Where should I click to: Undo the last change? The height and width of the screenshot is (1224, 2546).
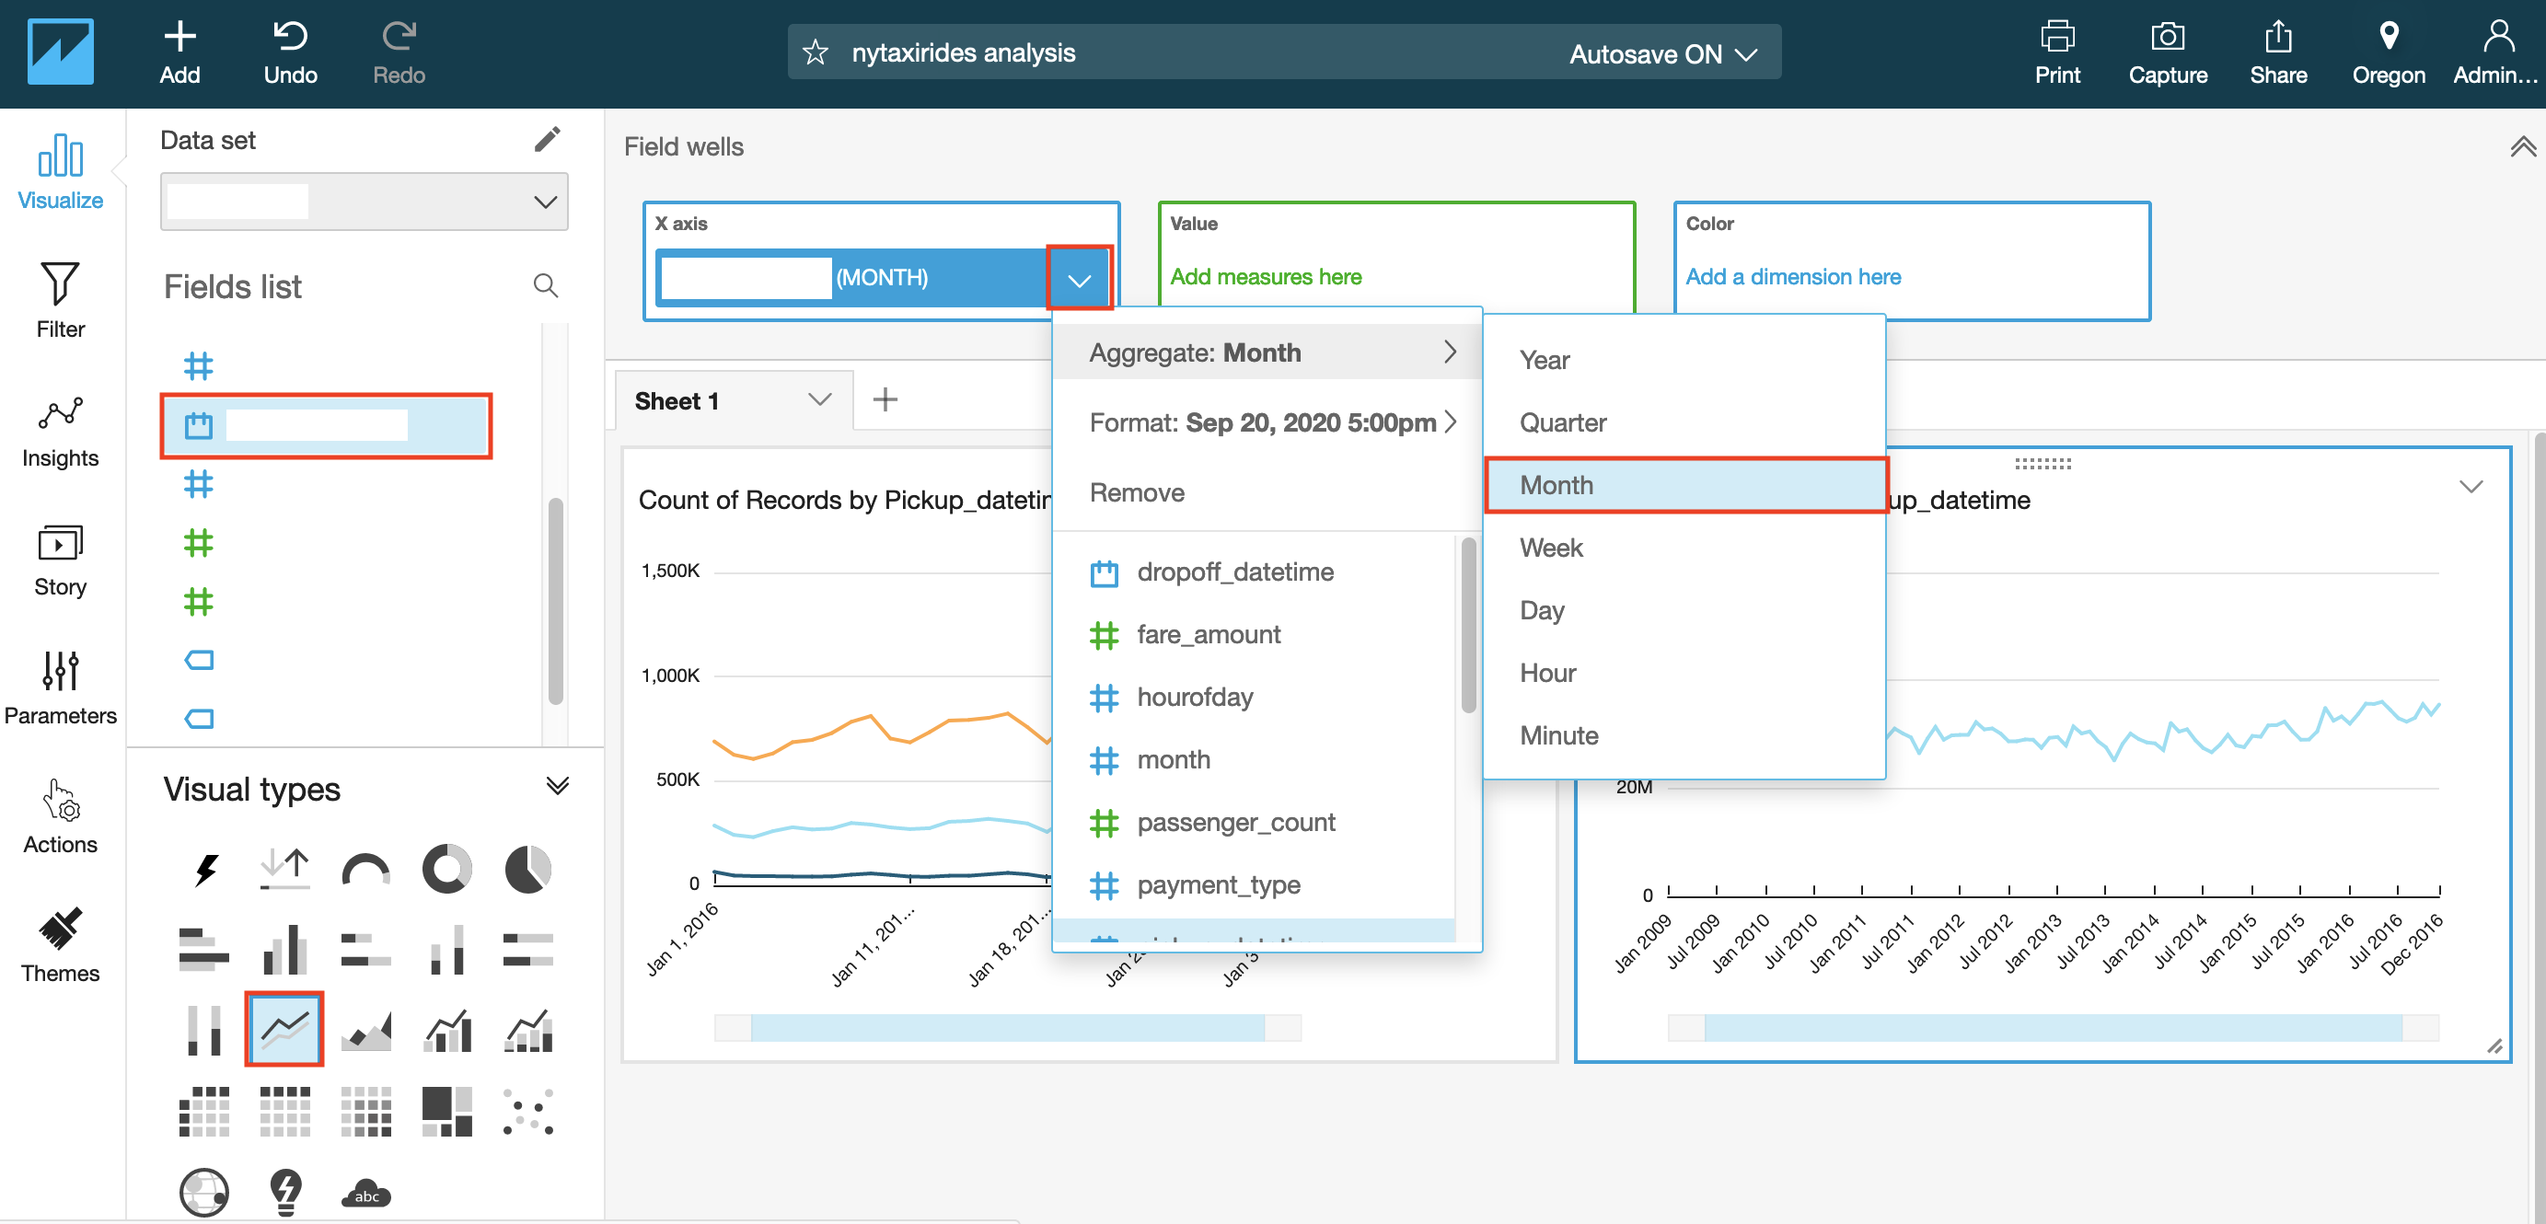290,52
